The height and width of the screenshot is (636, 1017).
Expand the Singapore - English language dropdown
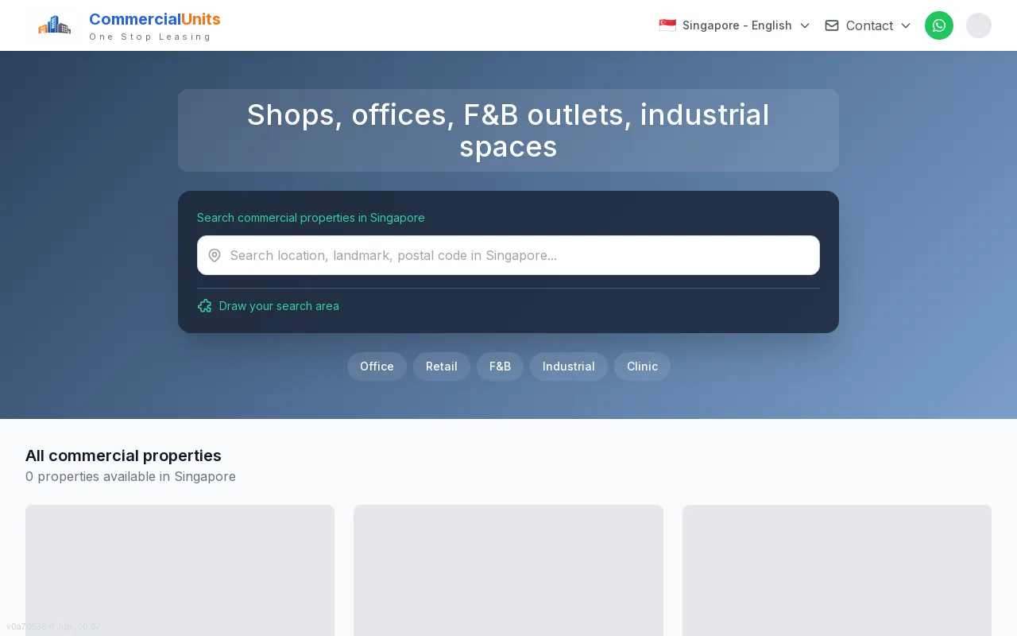[x=734, y=25]
